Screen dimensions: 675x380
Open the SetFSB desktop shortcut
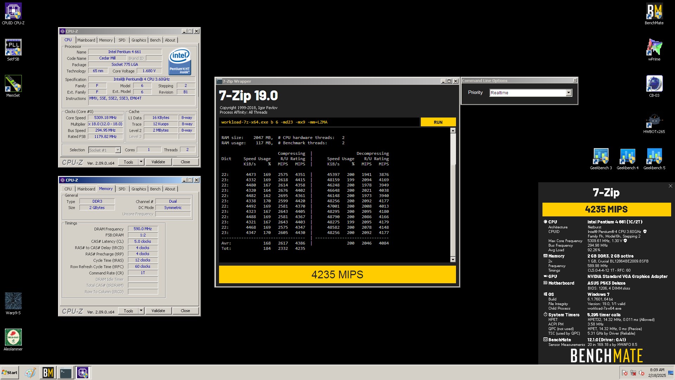tap(13, 50)
